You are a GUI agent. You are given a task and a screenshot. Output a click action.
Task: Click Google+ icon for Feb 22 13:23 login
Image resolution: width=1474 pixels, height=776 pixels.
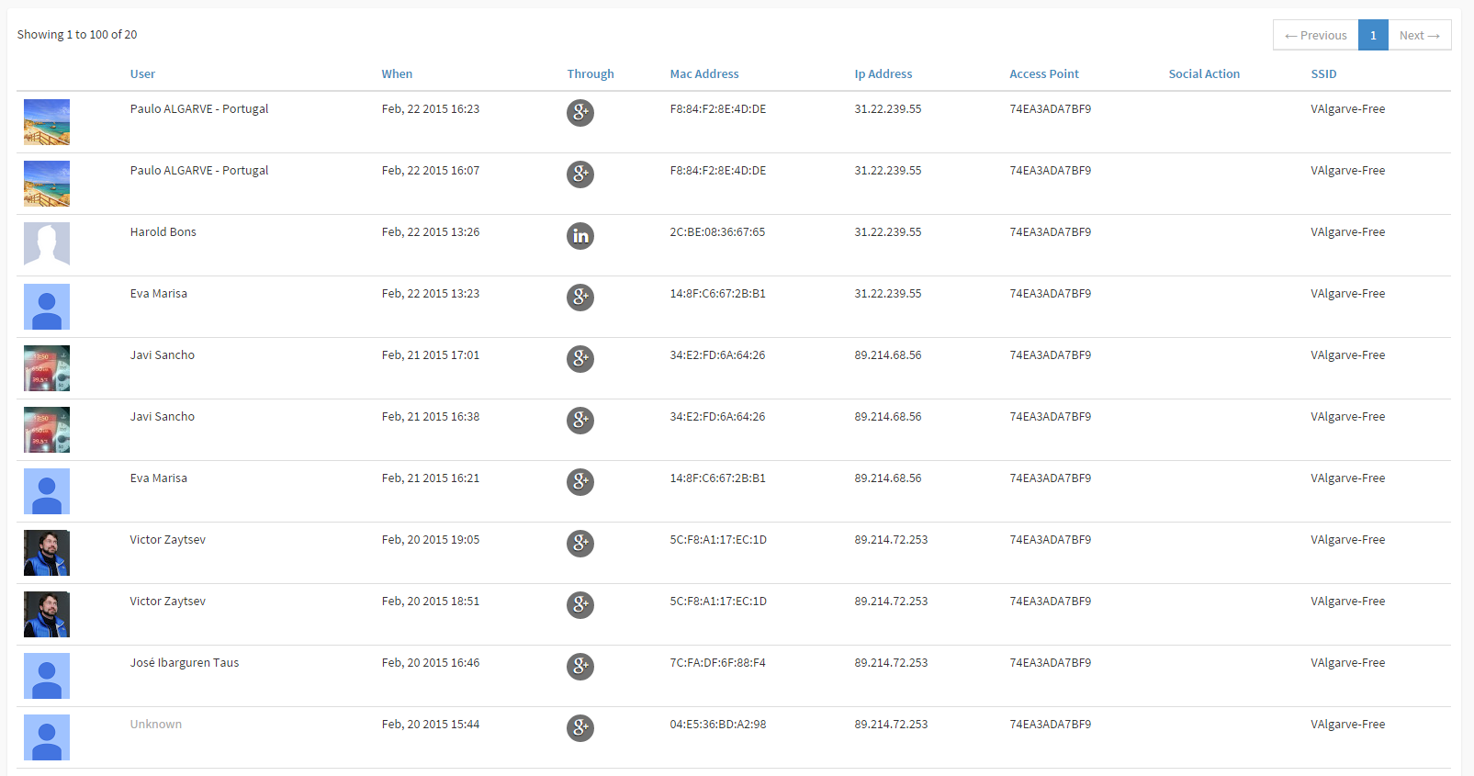[x=580, y=298]
